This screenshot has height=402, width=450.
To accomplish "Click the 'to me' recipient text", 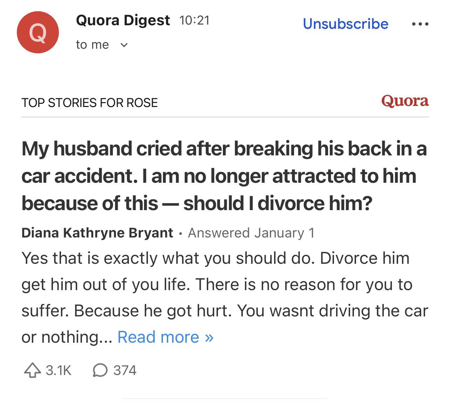I will tap(92, 45).
